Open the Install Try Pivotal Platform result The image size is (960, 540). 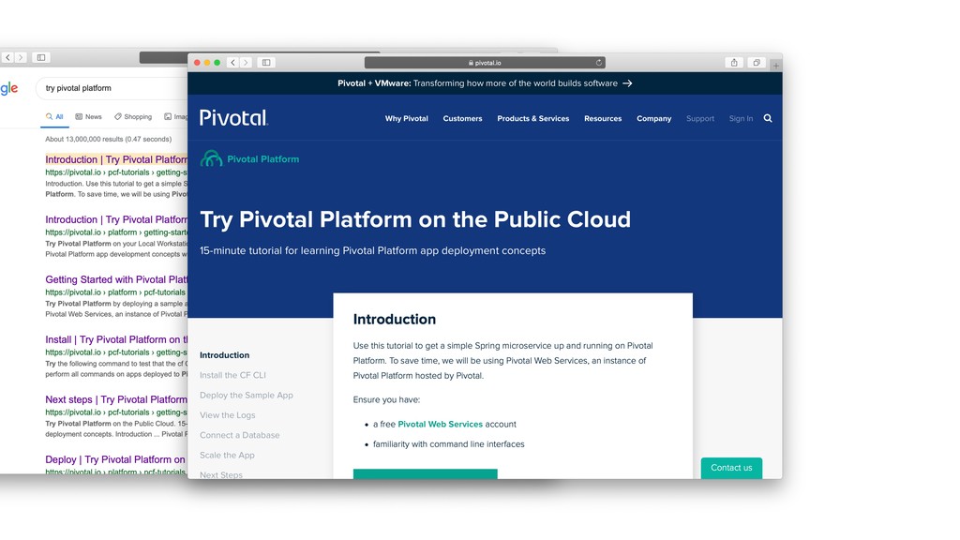(x=116, y=339)
